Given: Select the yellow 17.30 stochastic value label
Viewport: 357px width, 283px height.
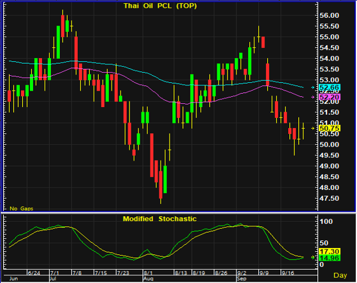Looking at the screenshot, I should [330, 251].
